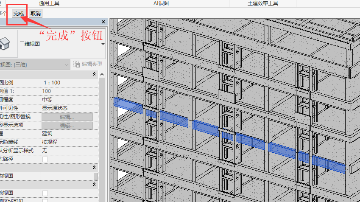Screen dimensions: 360x202
Task: Select the blue highlighted beam at far right
Action: tap(329, 164)
